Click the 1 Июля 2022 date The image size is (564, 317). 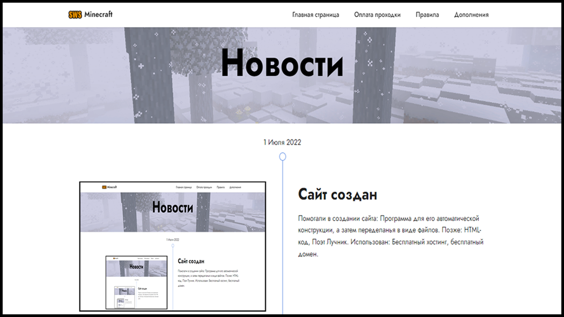pyautogui.click(x=282, y=142)
